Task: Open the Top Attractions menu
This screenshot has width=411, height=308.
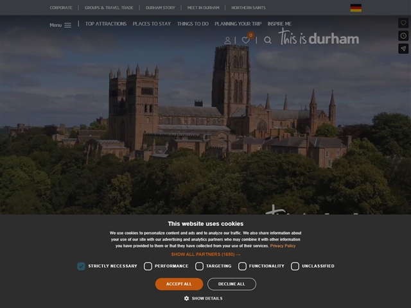Action: click(x=106, y=24)
